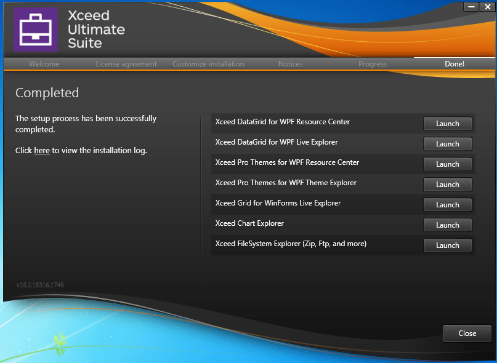Click the 'Xceed FileSystem Explorer (Zip, Ftp, and more)' label
Image resolution: width=497 pixels, height=363 pixels.
[291, 244]
